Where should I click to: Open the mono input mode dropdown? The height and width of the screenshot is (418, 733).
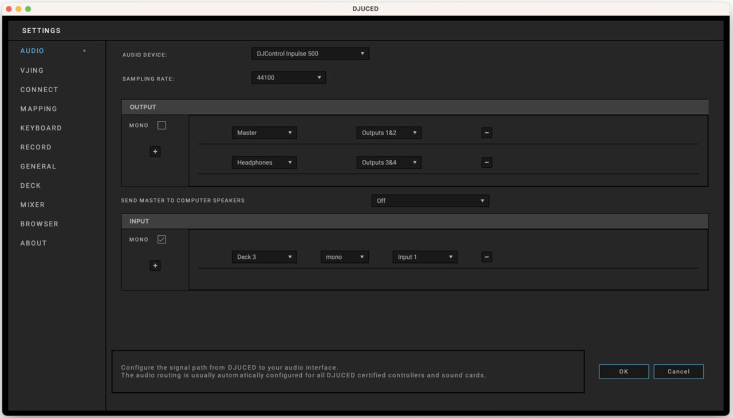[345, 257]
